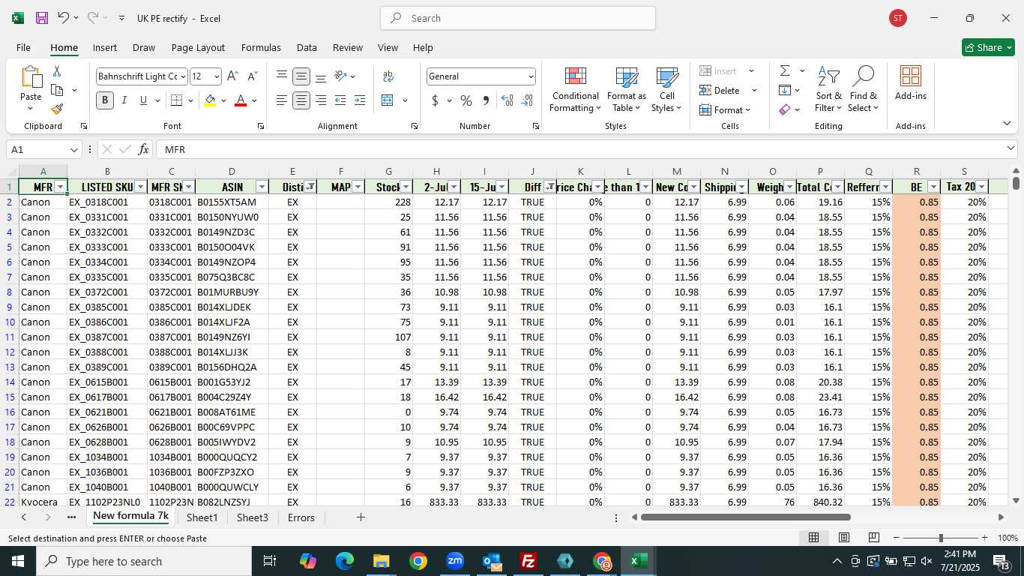Open the Diff column filter dropdown
Screen dimensions: 1024x576
(550, 187)
